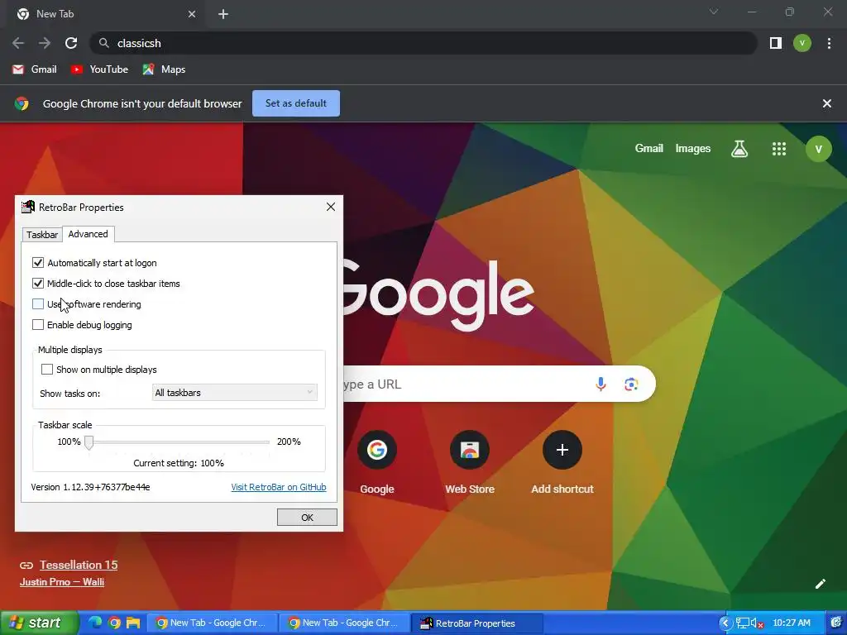Click the network tray icon
This screenshot has height=635, width=847.
pyautogui.click(x=743, y=623)
